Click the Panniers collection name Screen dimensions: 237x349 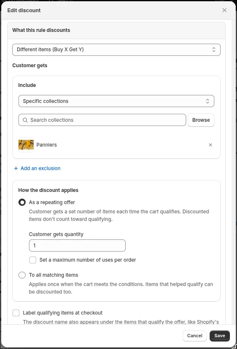tap(47, 145)
